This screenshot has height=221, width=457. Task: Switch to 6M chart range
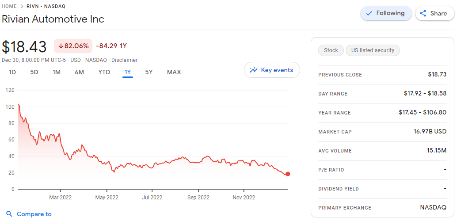pos(80,72)
